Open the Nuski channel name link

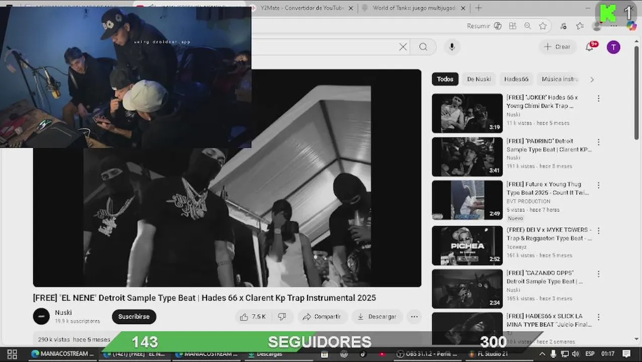point(63,313)
